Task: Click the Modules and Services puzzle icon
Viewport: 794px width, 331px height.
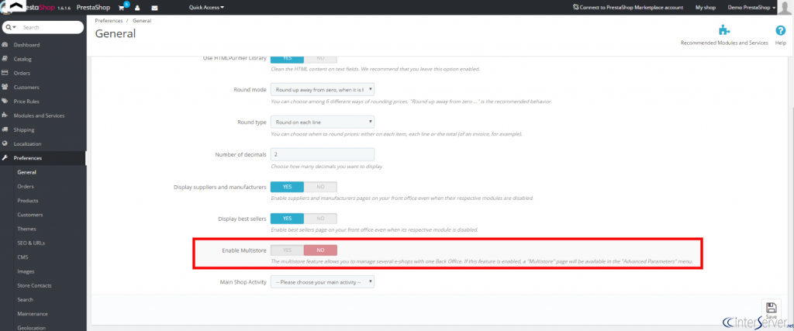Action: 5,116
